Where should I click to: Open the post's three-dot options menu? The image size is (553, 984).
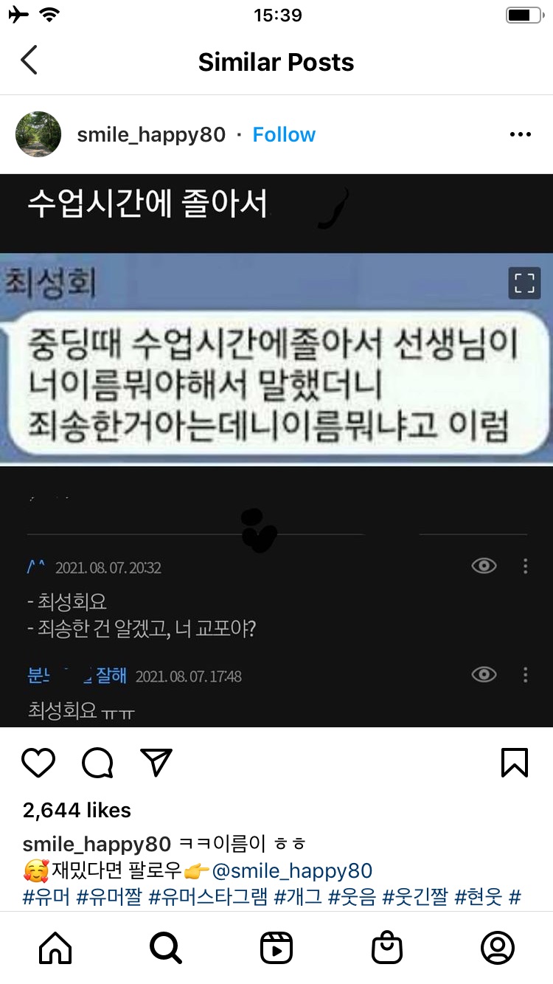(x=520, y=134)
